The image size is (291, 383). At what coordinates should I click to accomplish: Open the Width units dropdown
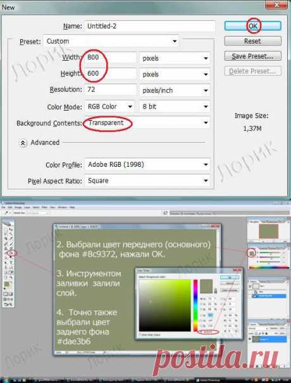(x=175, y=58)
